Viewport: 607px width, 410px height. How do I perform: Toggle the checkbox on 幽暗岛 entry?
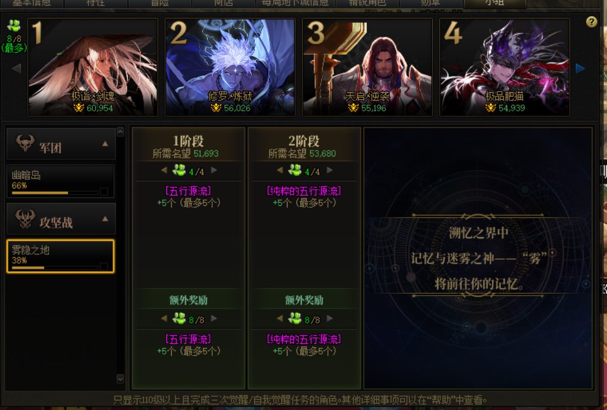coord(104,191)
